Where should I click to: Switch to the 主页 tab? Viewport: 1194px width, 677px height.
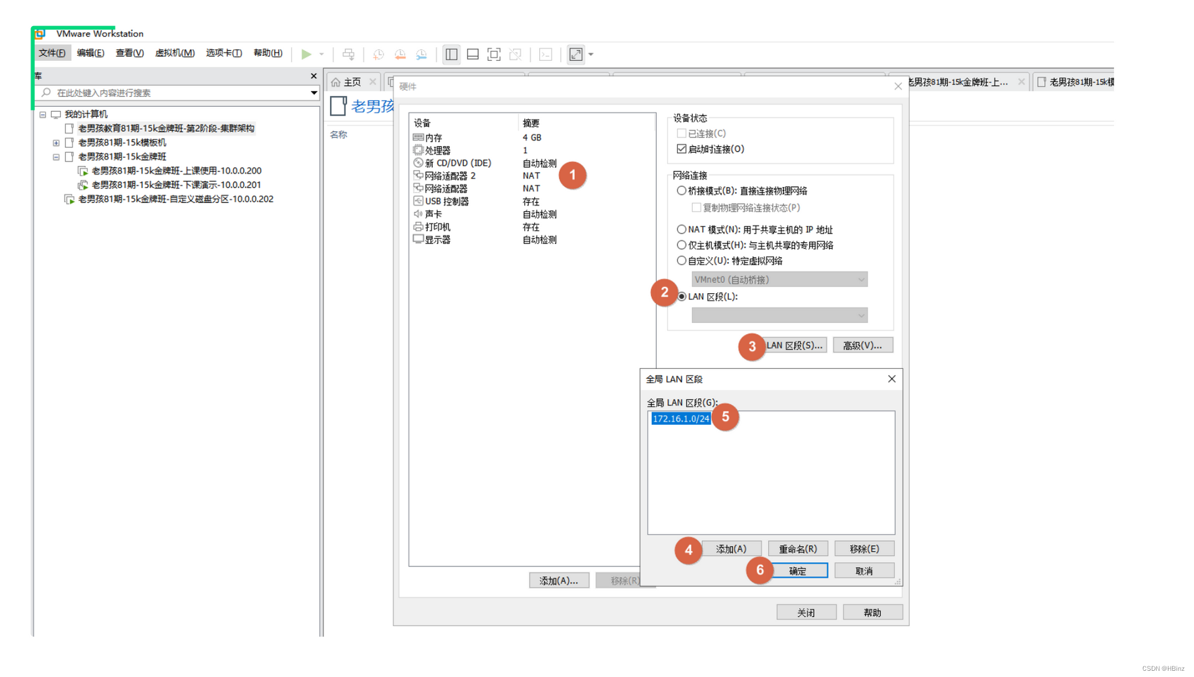[352, 82]
